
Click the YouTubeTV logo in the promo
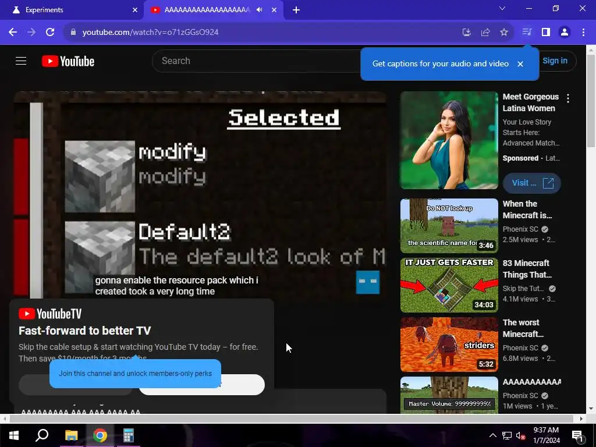coord(50,314)
